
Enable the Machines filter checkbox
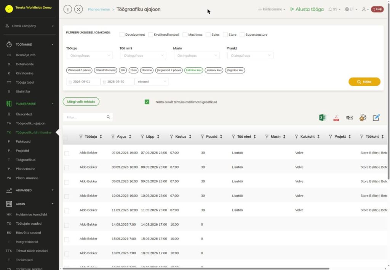tap(185, 35)
